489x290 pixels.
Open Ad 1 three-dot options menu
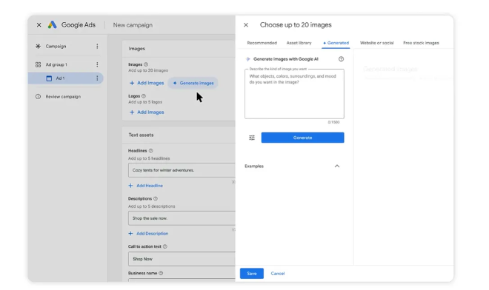point(97,78)
